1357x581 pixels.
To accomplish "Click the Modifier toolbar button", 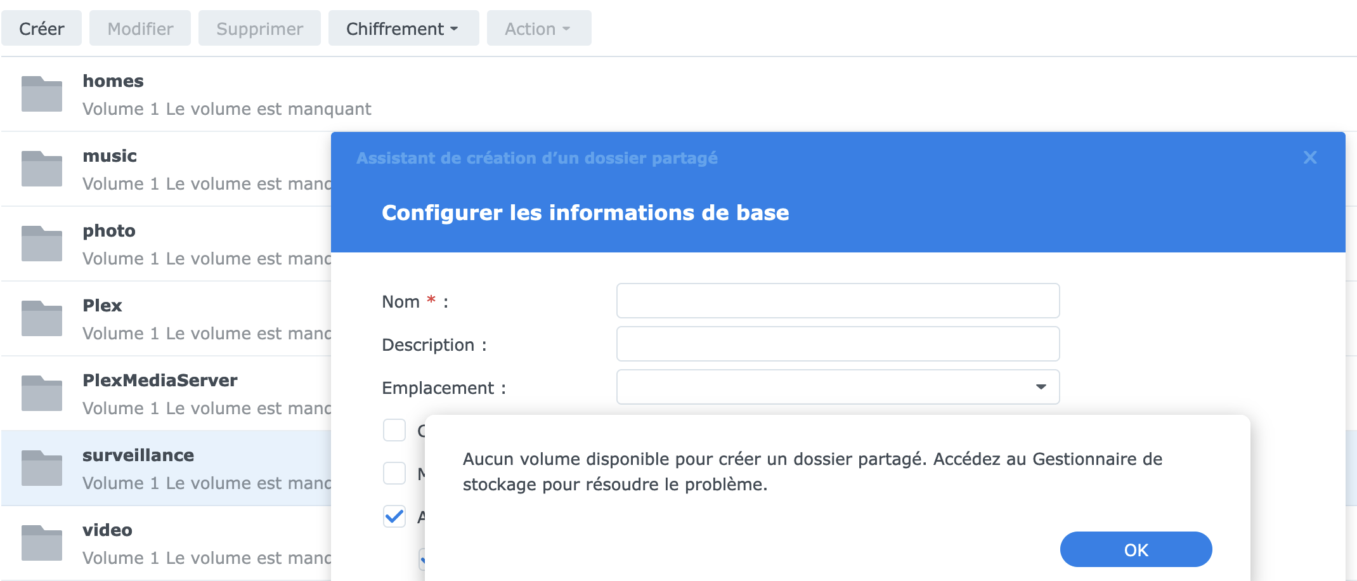I will [x=140, y=29].
